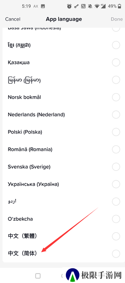Tap the alarm clock status icon
The height and width of the screenshot is (283, 125).
coord(69,6)
